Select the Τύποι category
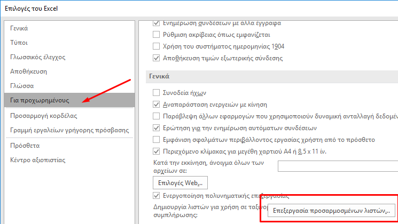The width and height of the screenshot is (398, 224). (x=69, y=43)
